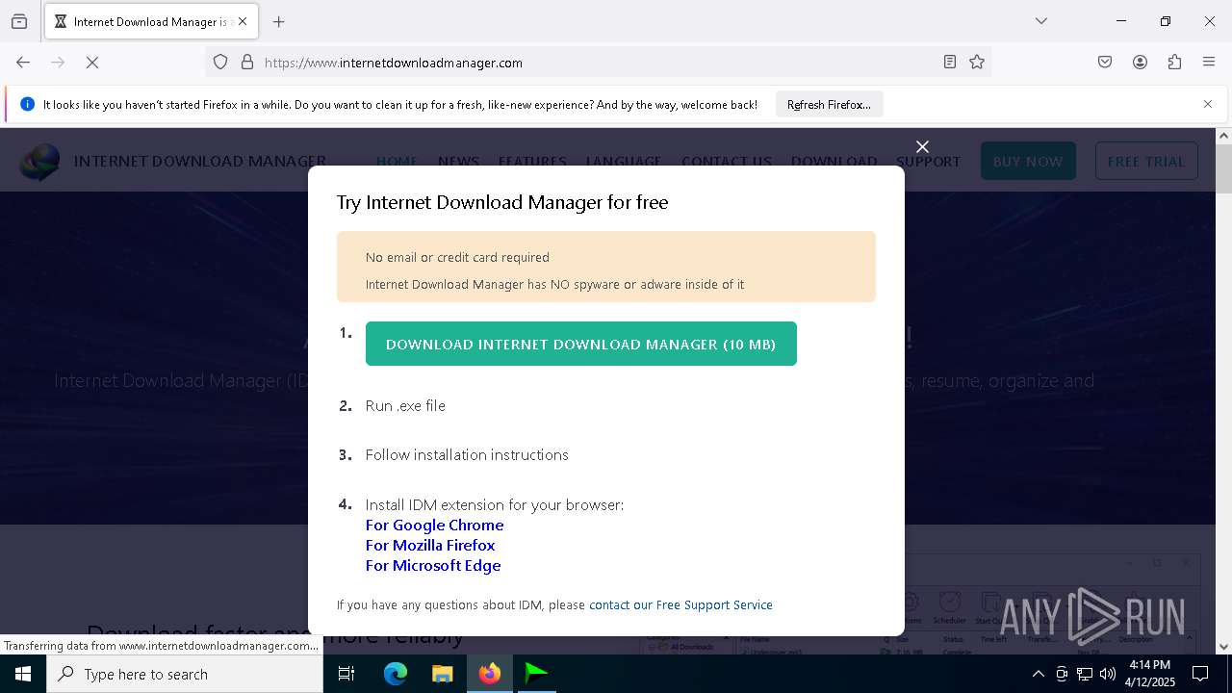Stop loading the page
1232x693 pixels.
tap(92, 63)
